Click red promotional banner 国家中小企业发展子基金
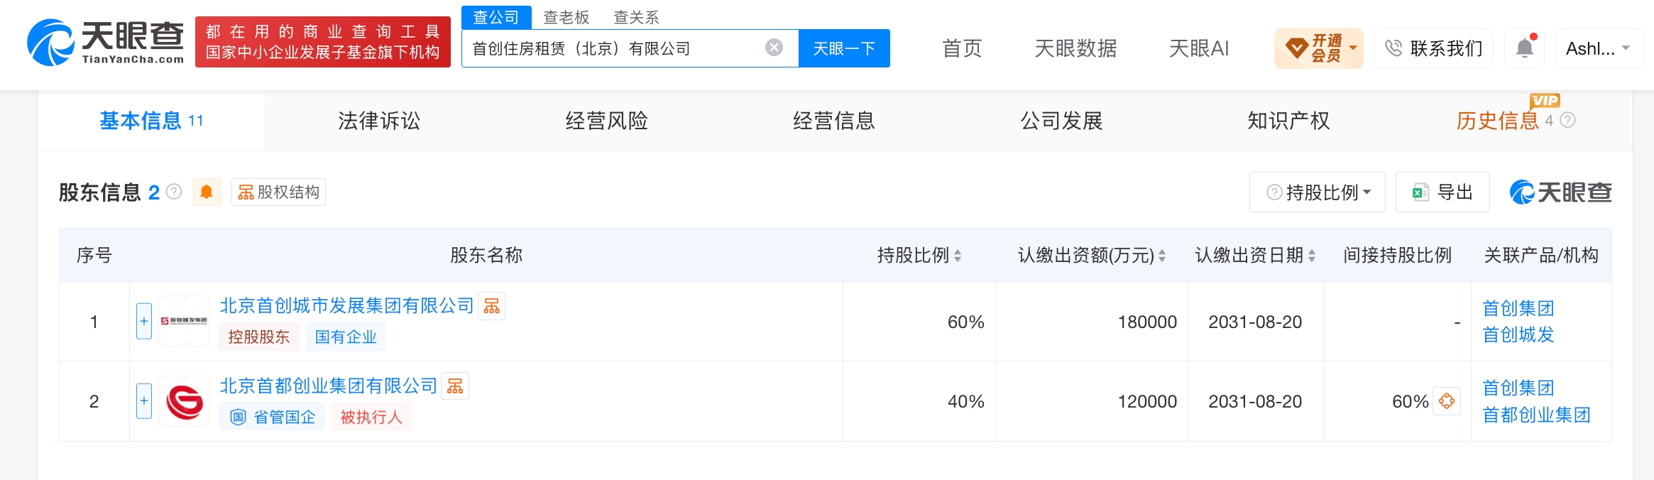 [323, 42]
